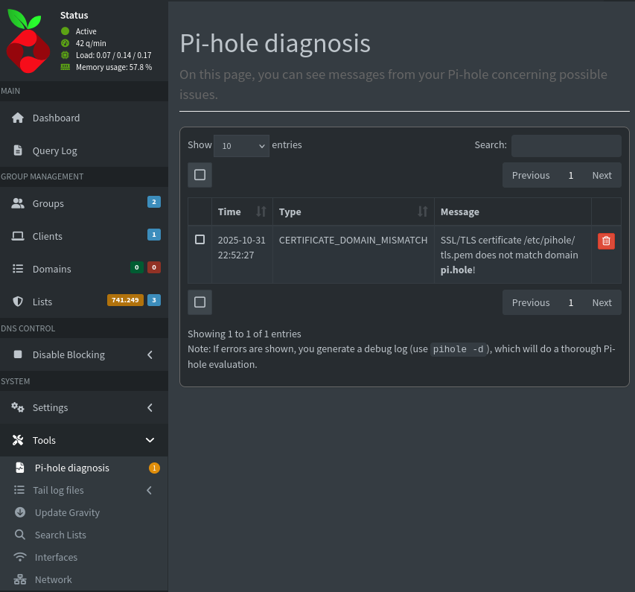The image size is (635, 592).
Task: Click the Lists shield icon
Action: [18, 302]
